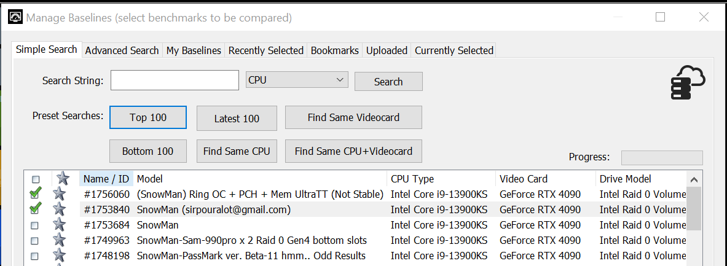
Task: Click star next to baseline #1748198
Action: pyautogui.click(x=60, y=256)
